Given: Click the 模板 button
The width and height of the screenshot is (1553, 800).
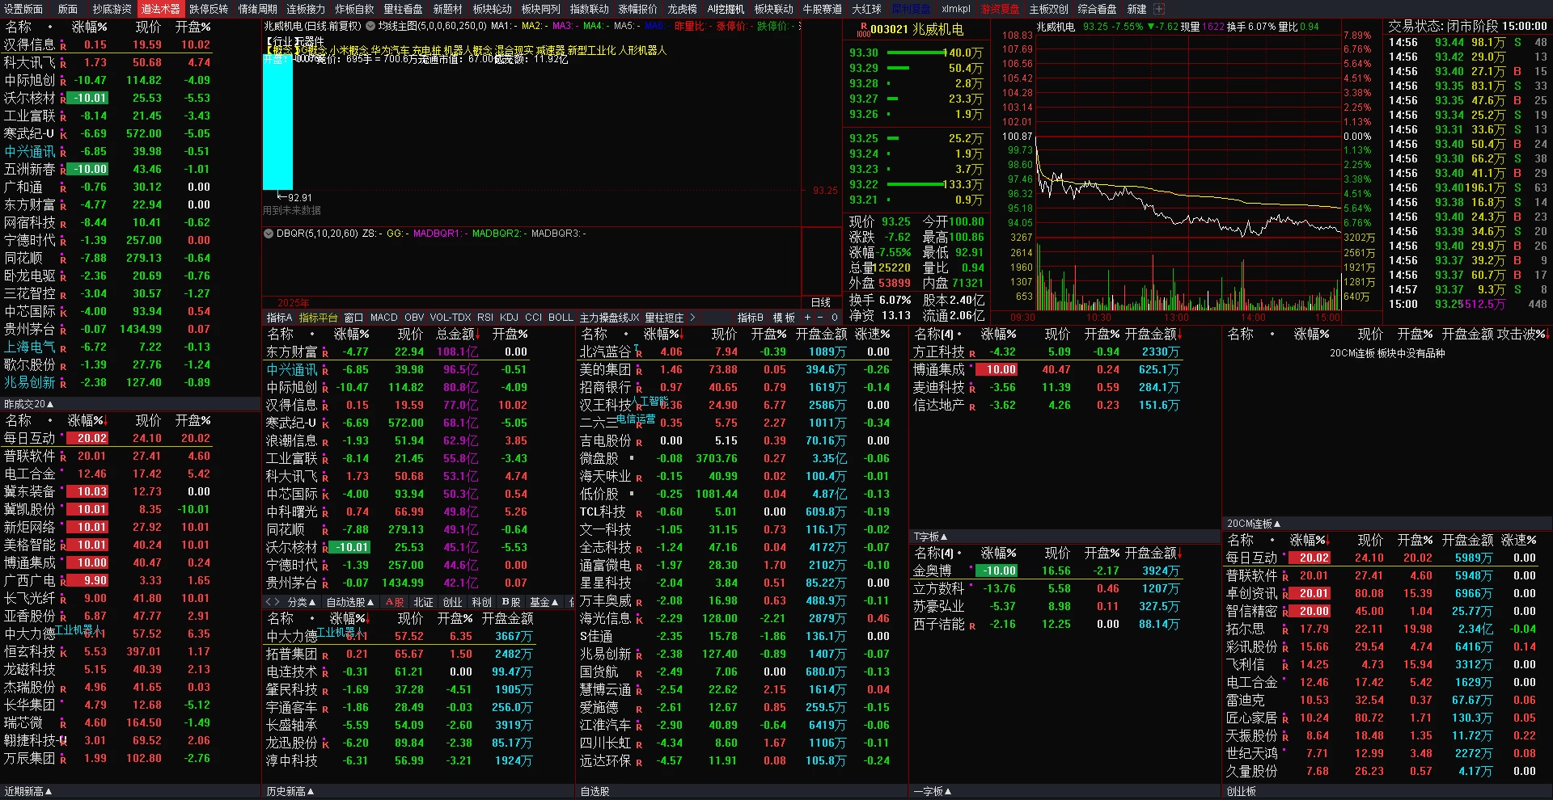Looking at the screenshot, I should [784, 318].
